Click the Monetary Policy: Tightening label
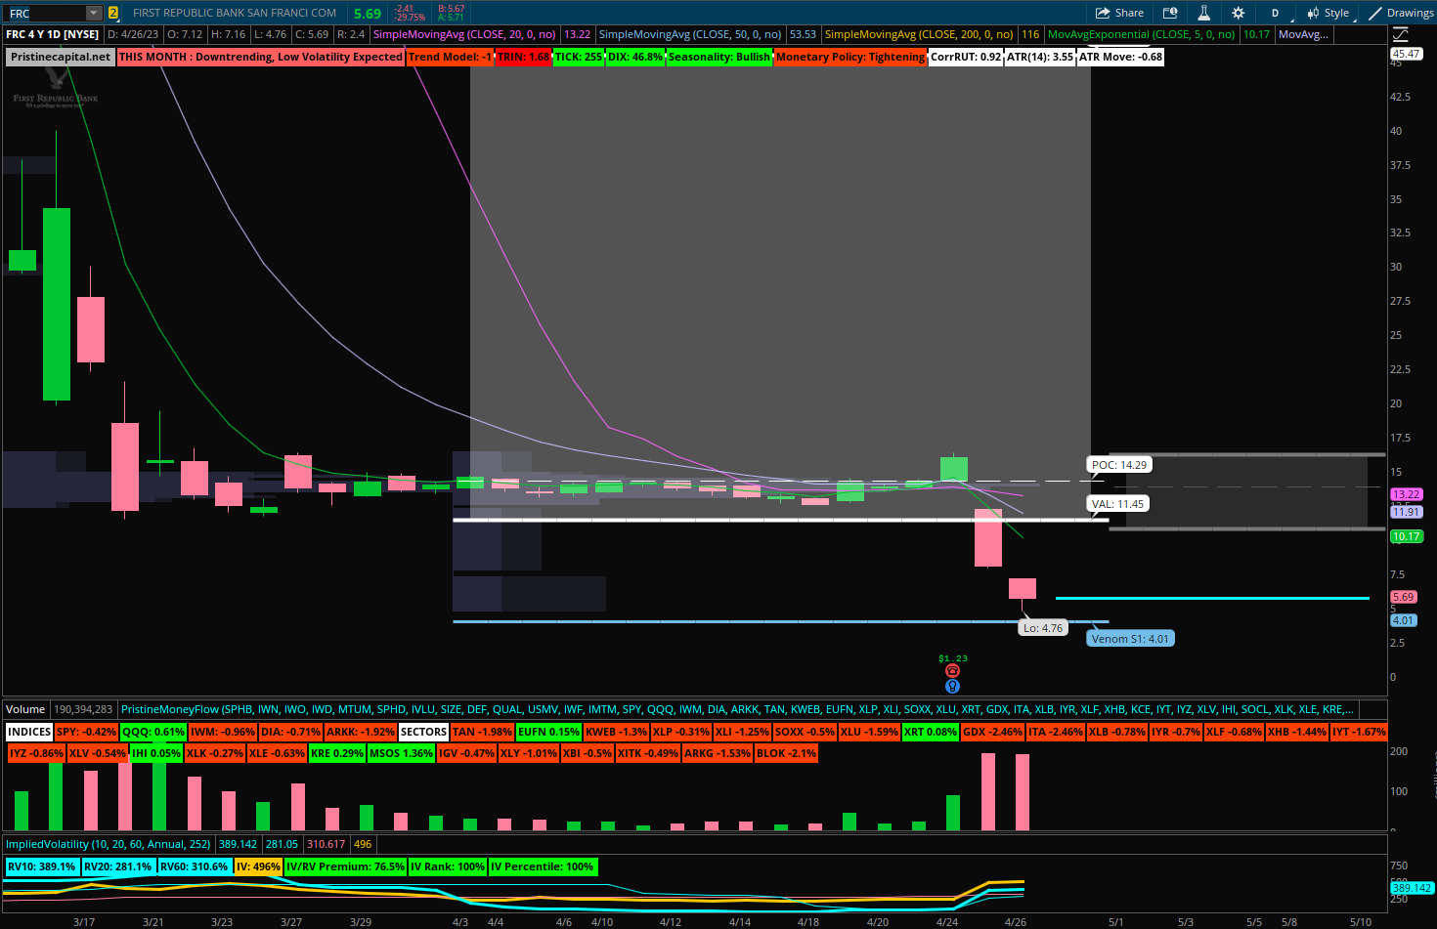The width and height of the screenshot is (1437, 929). point(850,57)
